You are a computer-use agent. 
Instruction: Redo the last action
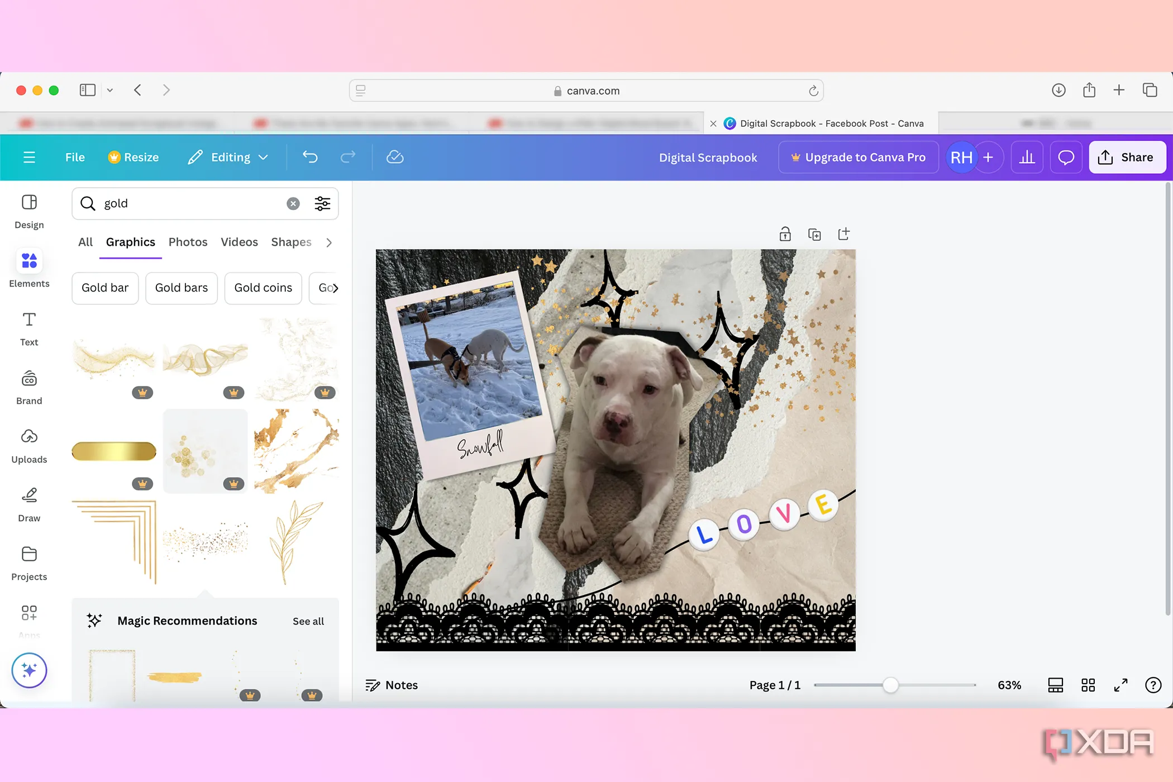[x=348, y=158]
